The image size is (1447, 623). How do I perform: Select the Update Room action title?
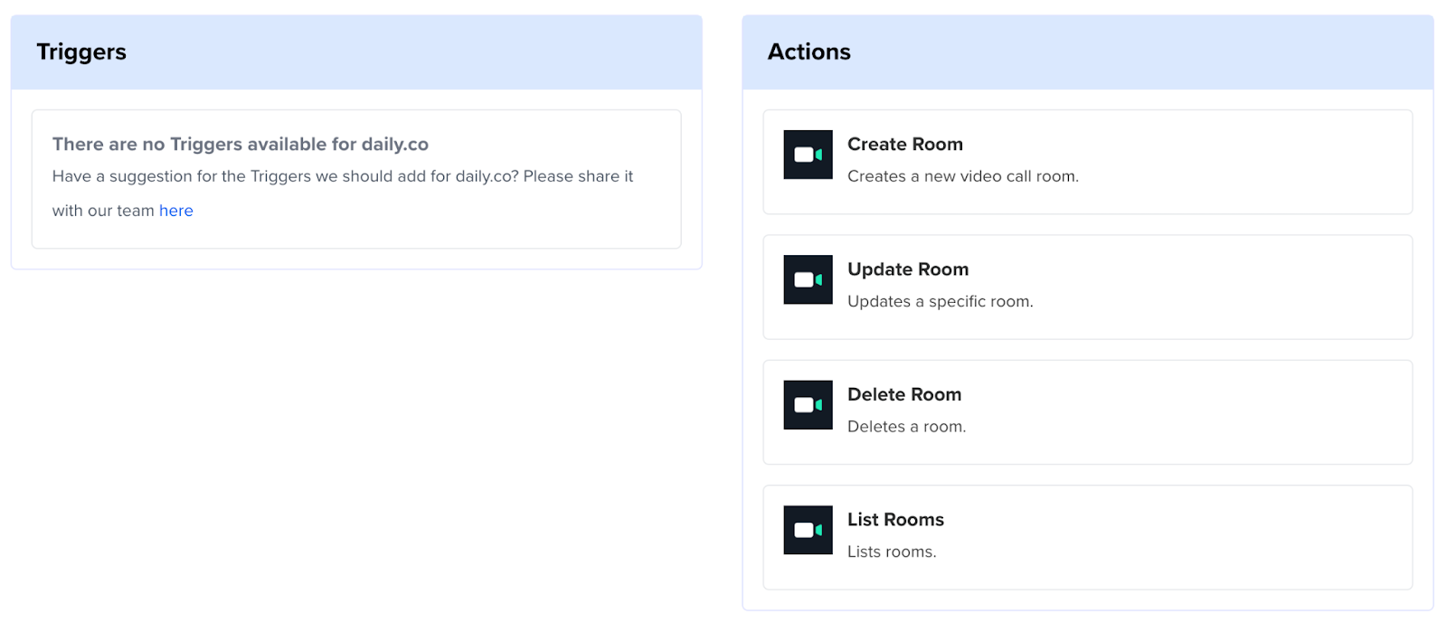[x=908, y=269]
